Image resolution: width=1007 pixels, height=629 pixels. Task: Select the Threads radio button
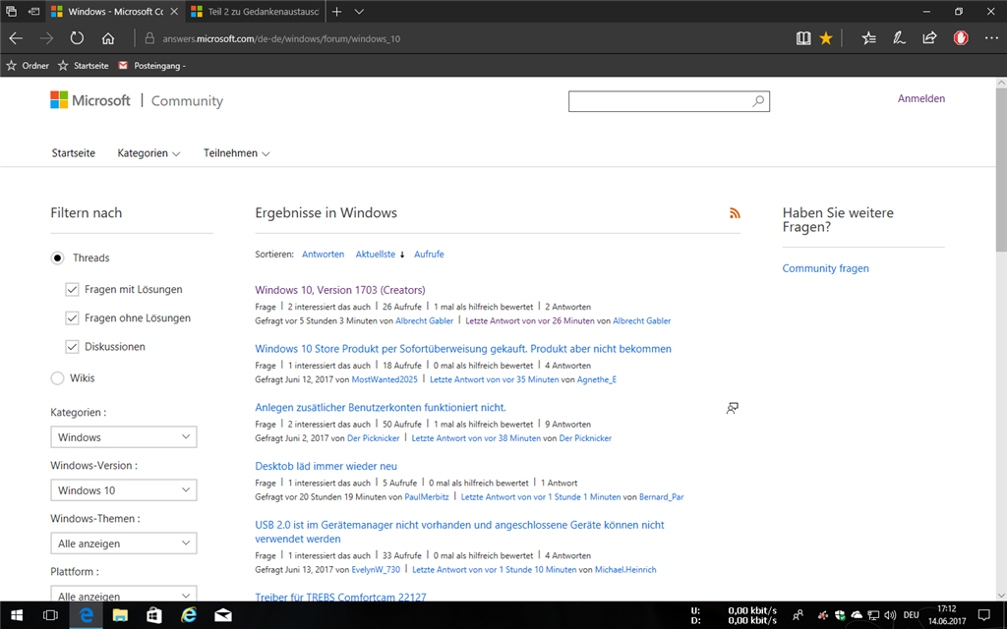point(57,258)
